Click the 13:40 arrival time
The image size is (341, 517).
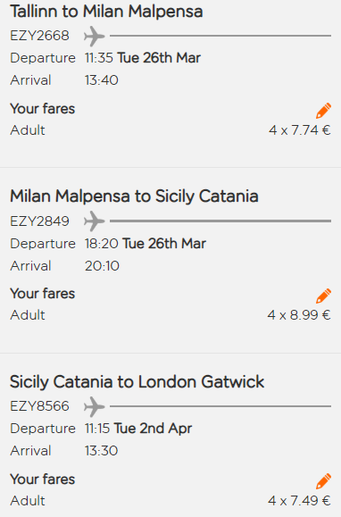pos(102,80)
